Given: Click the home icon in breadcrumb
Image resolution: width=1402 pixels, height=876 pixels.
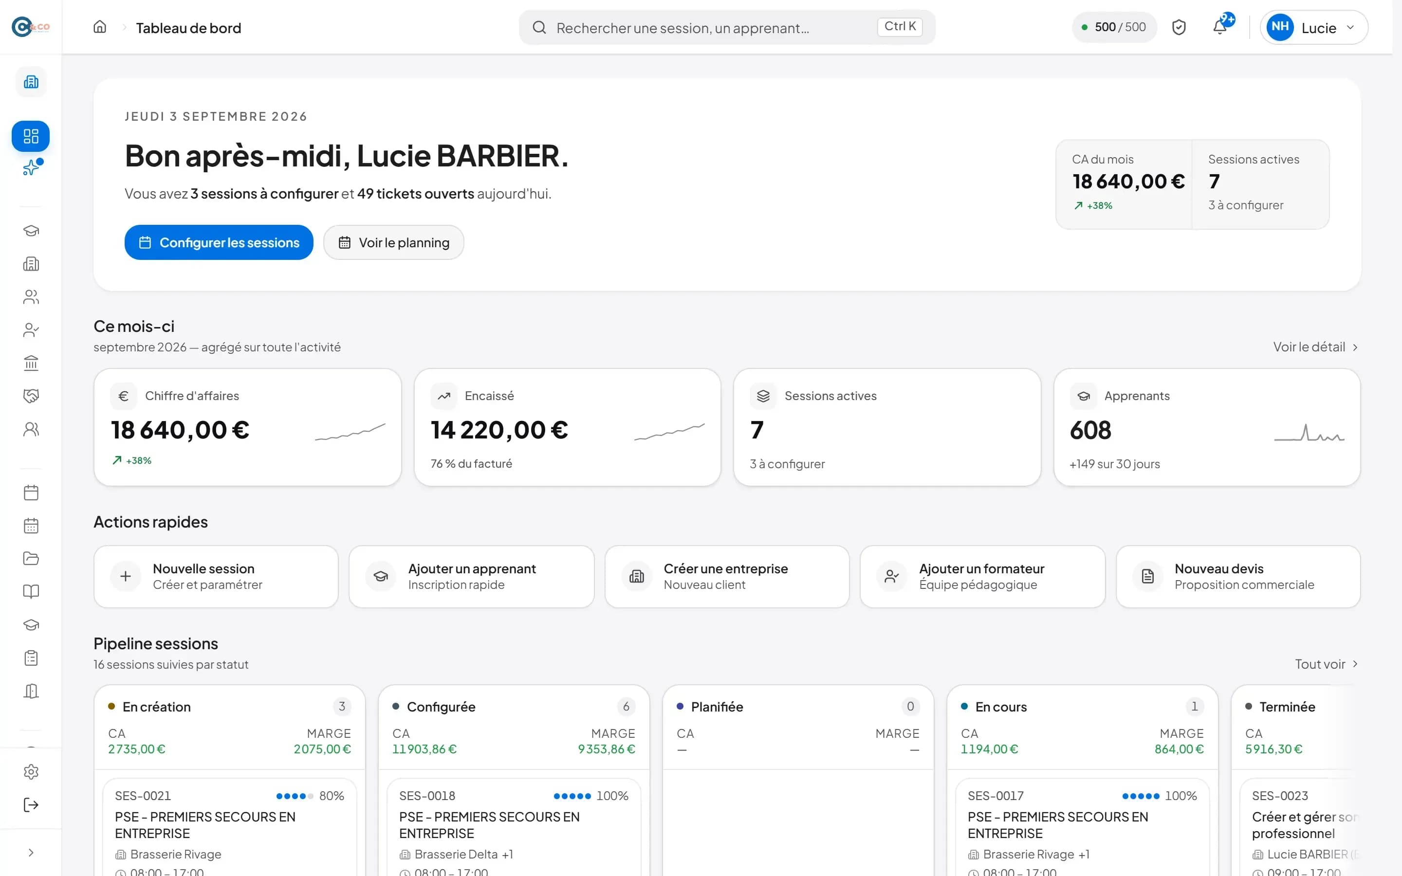Looking at the screenshot, I should [100, 27].
